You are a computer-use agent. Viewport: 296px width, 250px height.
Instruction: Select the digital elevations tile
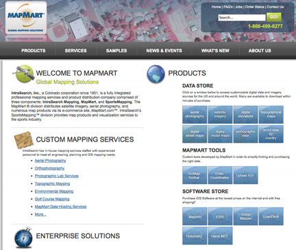click(x=245, y=115)
